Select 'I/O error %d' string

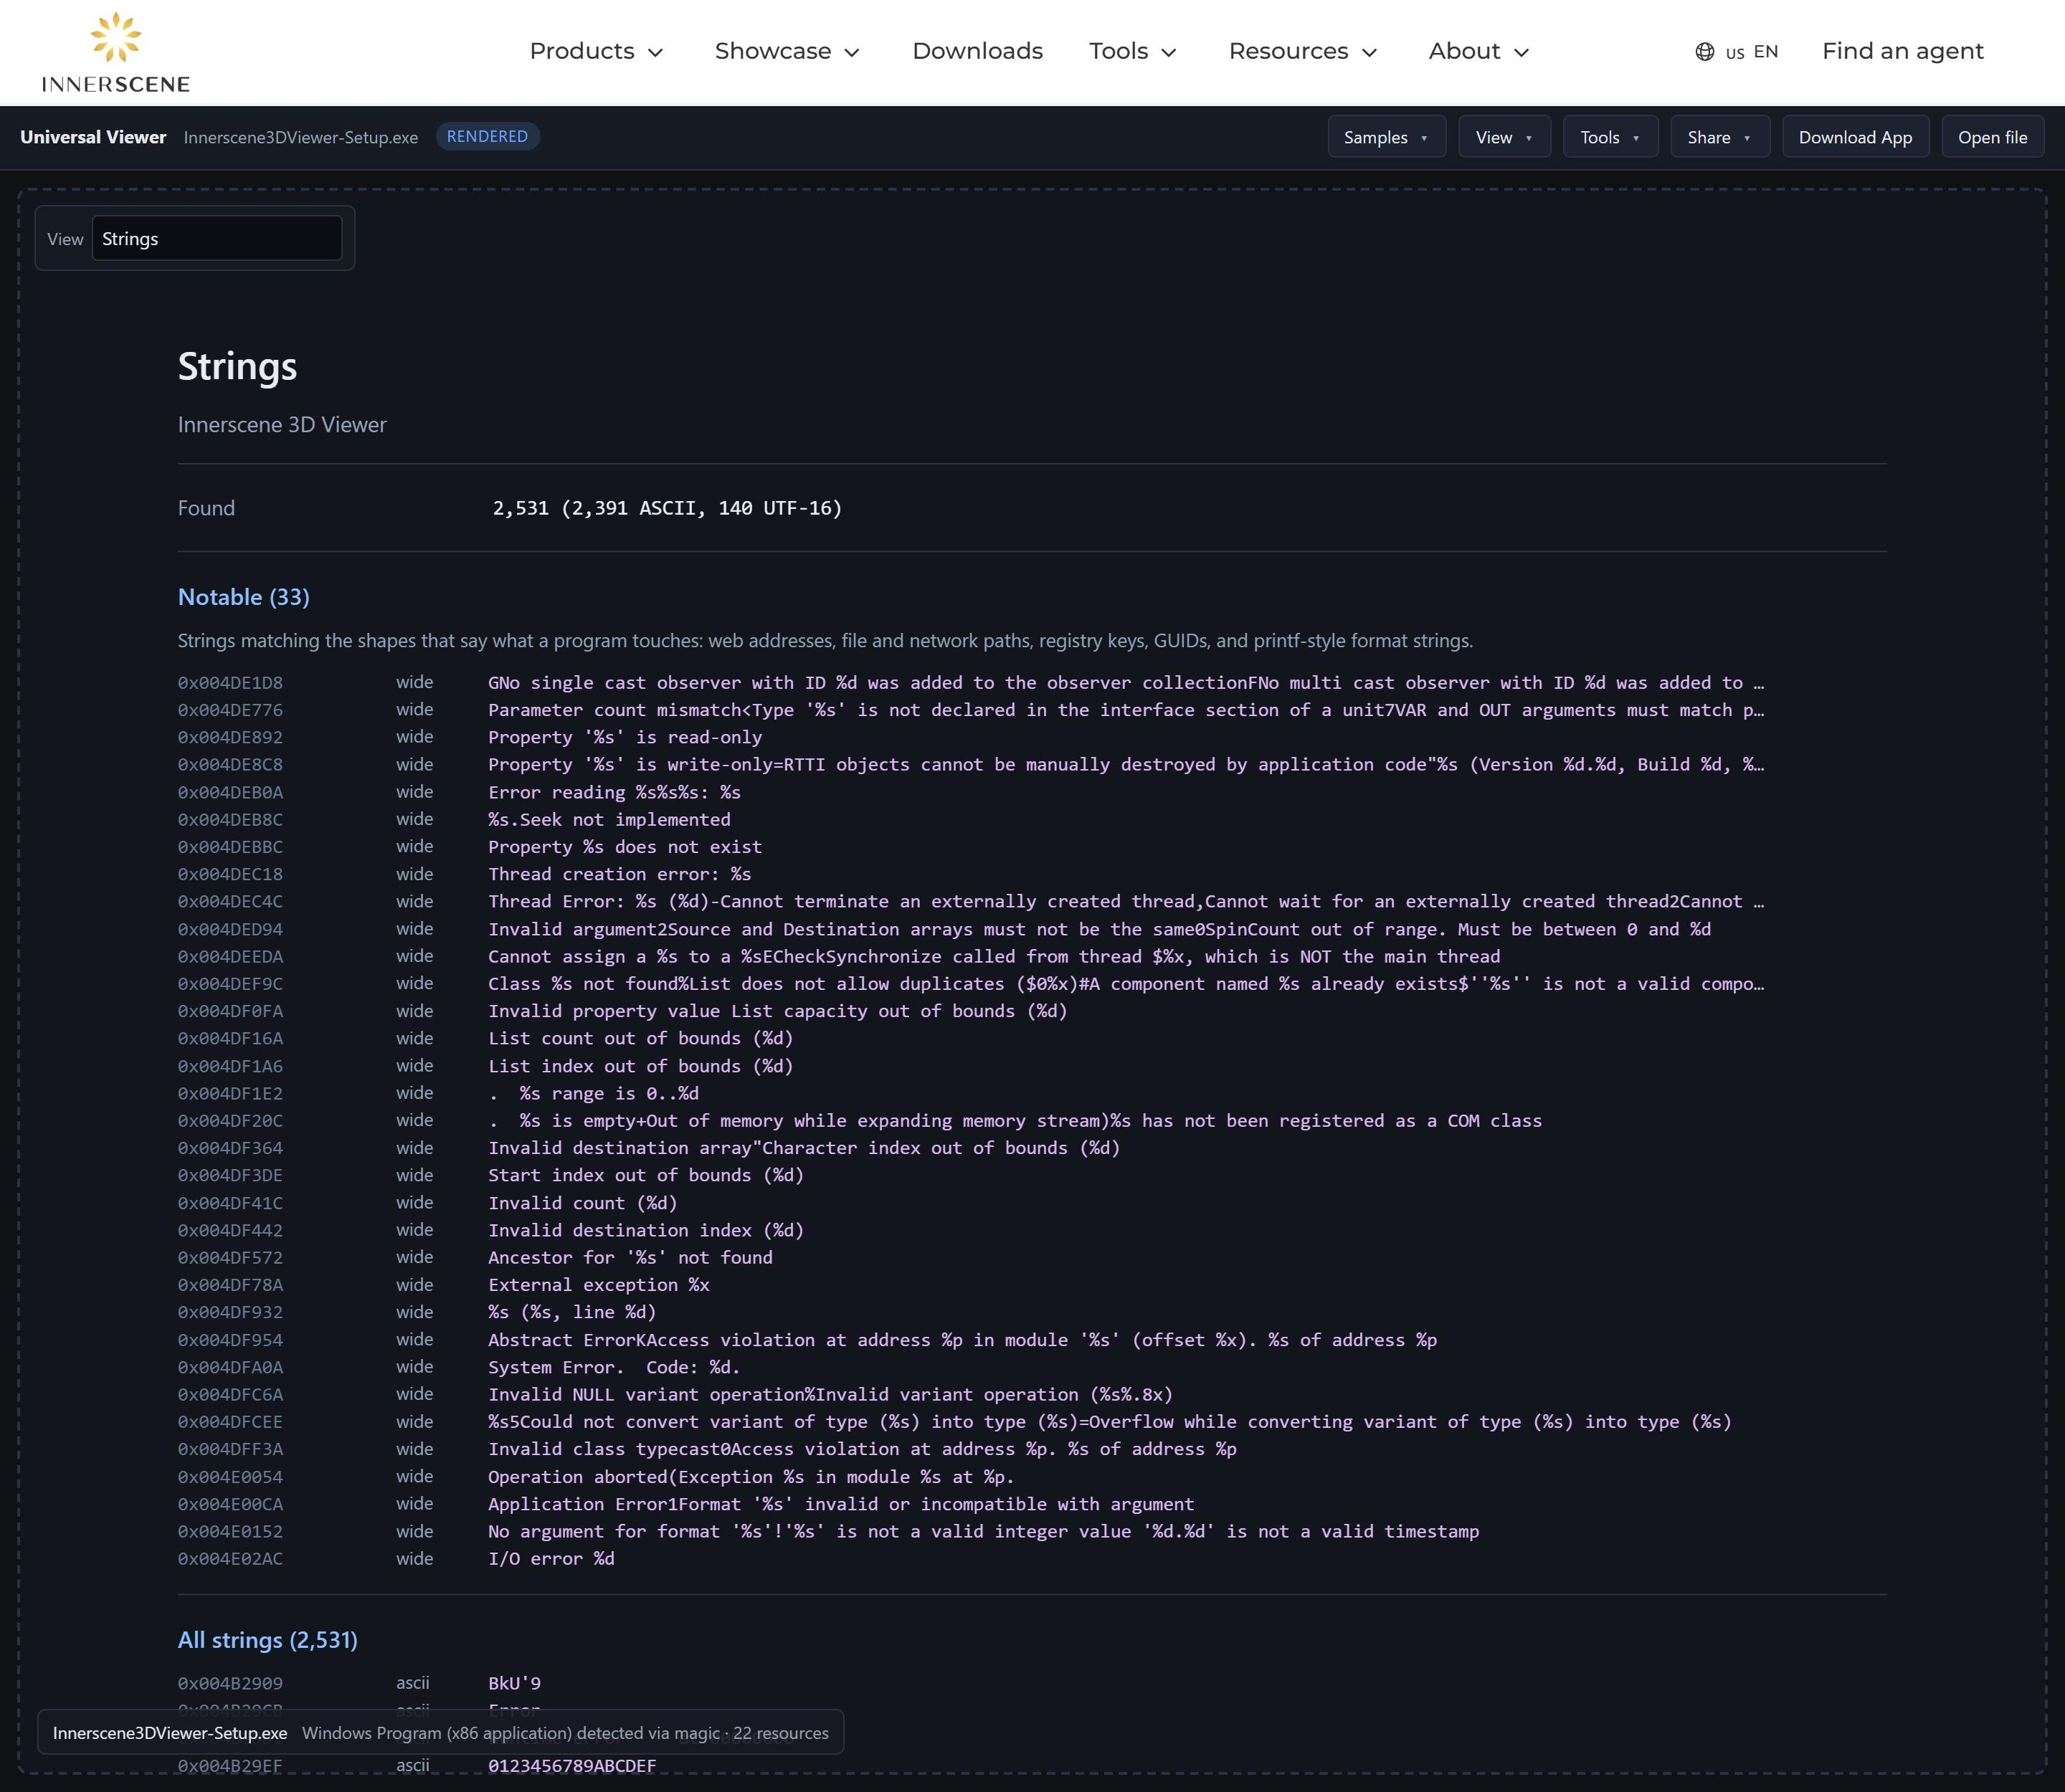(551, 1559)
